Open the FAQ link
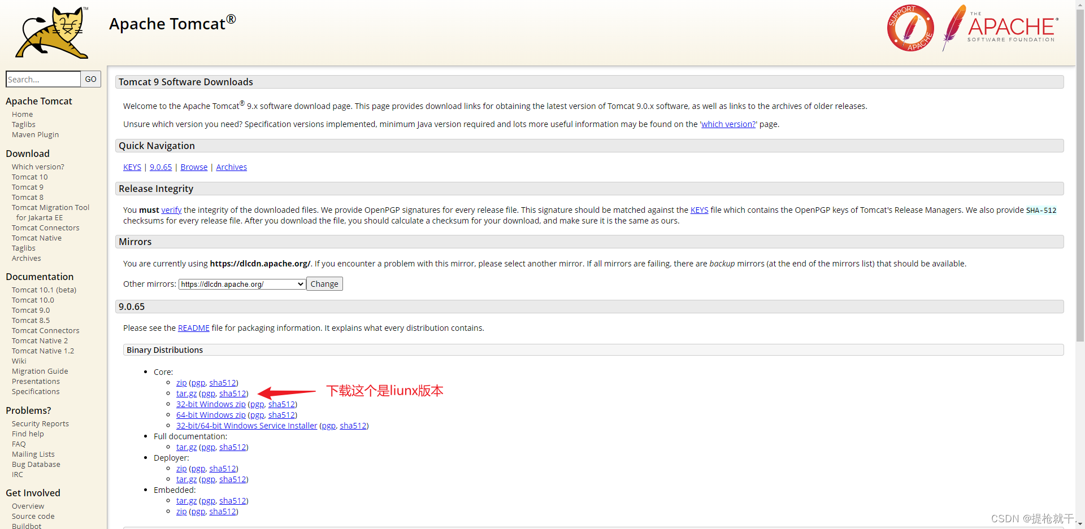The width and height of the screenshot is (1085, 529). 19,444
